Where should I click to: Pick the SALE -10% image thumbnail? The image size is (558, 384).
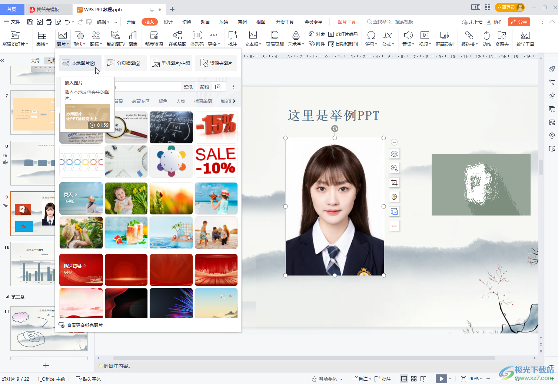[x=216, y=161]
